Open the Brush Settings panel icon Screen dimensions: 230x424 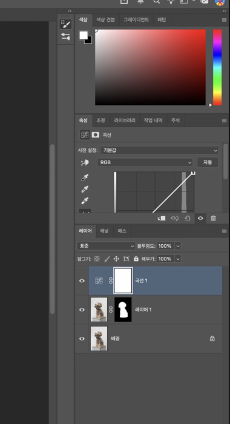point(66,24)
